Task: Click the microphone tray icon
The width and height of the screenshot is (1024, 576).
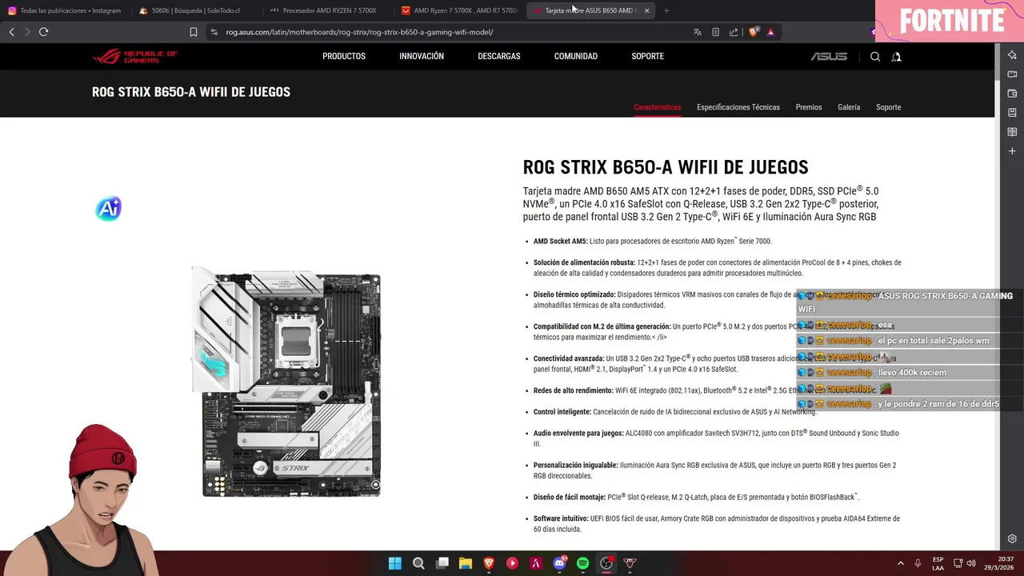Action: pos(918,563)
